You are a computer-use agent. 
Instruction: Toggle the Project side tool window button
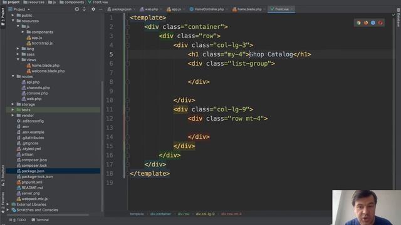pos(3,17)
